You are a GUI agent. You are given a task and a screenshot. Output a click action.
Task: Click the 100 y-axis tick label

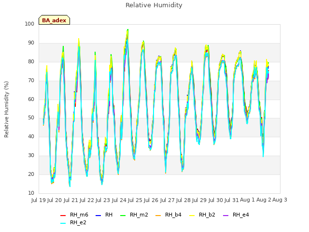pos(29,24)
